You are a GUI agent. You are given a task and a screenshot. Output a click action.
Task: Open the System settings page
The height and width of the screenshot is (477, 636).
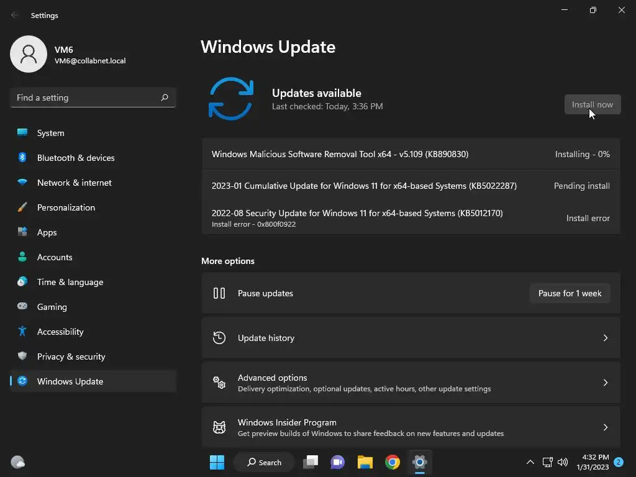click(x=93, y=133)
